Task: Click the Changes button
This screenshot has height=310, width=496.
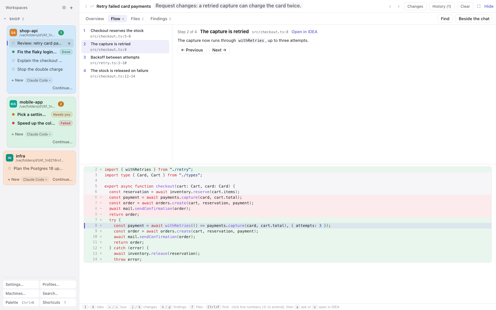Action: click(x=415, y=6)
